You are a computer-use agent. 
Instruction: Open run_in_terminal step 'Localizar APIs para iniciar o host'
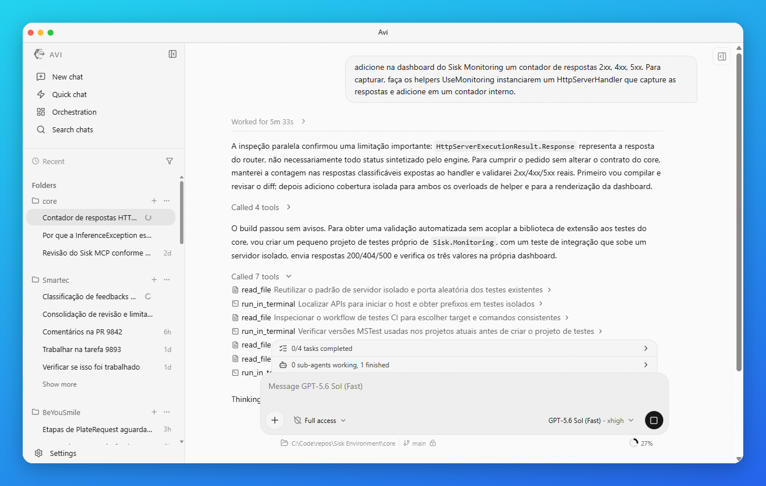click(x=388, y=304)
